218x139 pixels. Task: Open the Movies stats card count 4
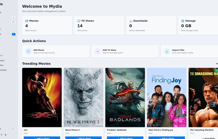click(47, 25)
